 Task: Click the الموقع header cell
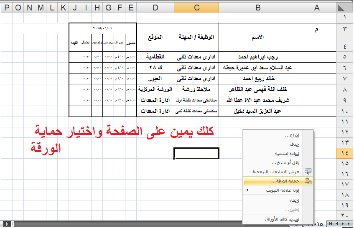(x=155, y=37)
